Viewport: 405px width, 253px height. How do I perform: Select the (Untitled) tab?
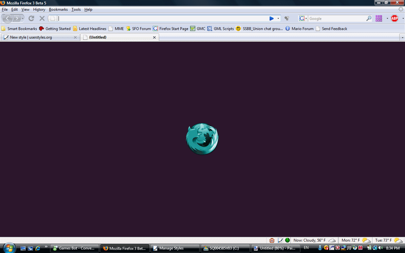click(120, 37)
